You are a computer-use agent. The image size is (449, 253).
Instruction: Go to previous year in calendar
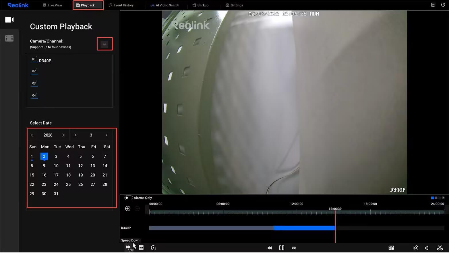click(x=32, y=135)
